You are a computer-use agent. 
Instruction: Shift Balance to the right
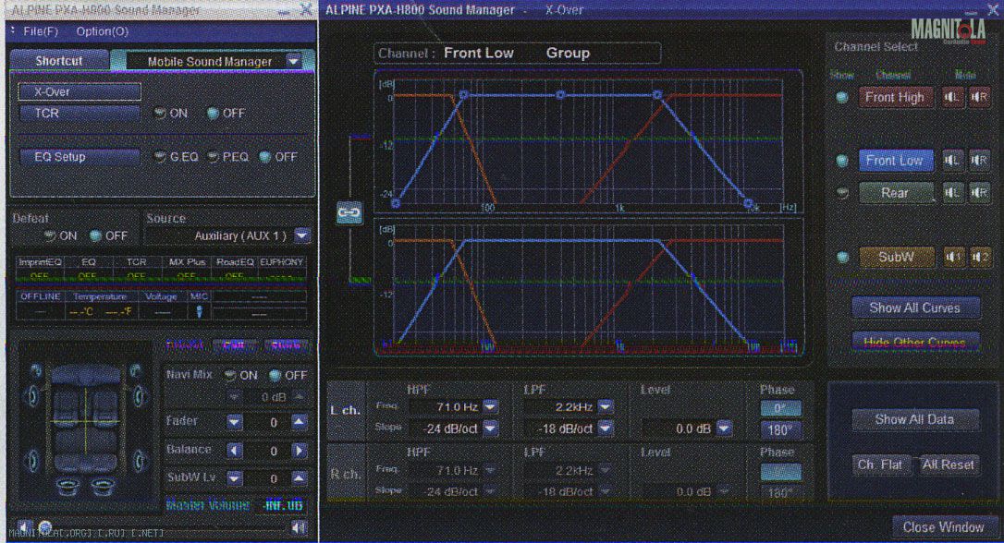[x=299, y=451]
